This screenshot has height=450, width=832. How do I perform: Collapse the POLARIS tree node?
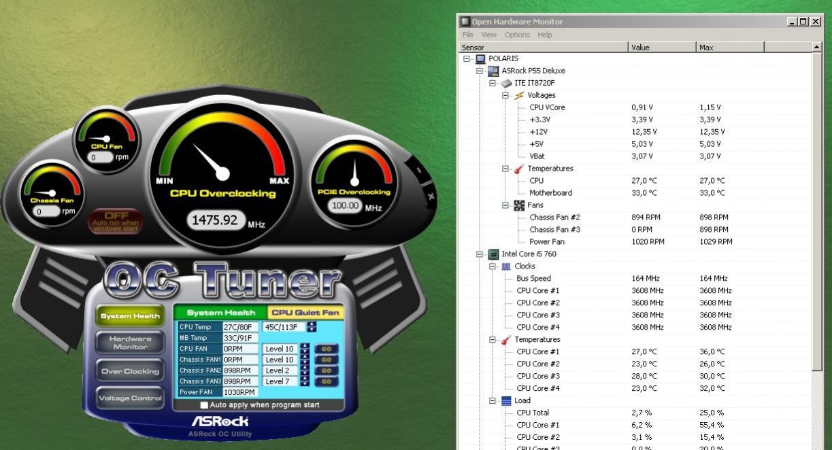tap(467, 58)
